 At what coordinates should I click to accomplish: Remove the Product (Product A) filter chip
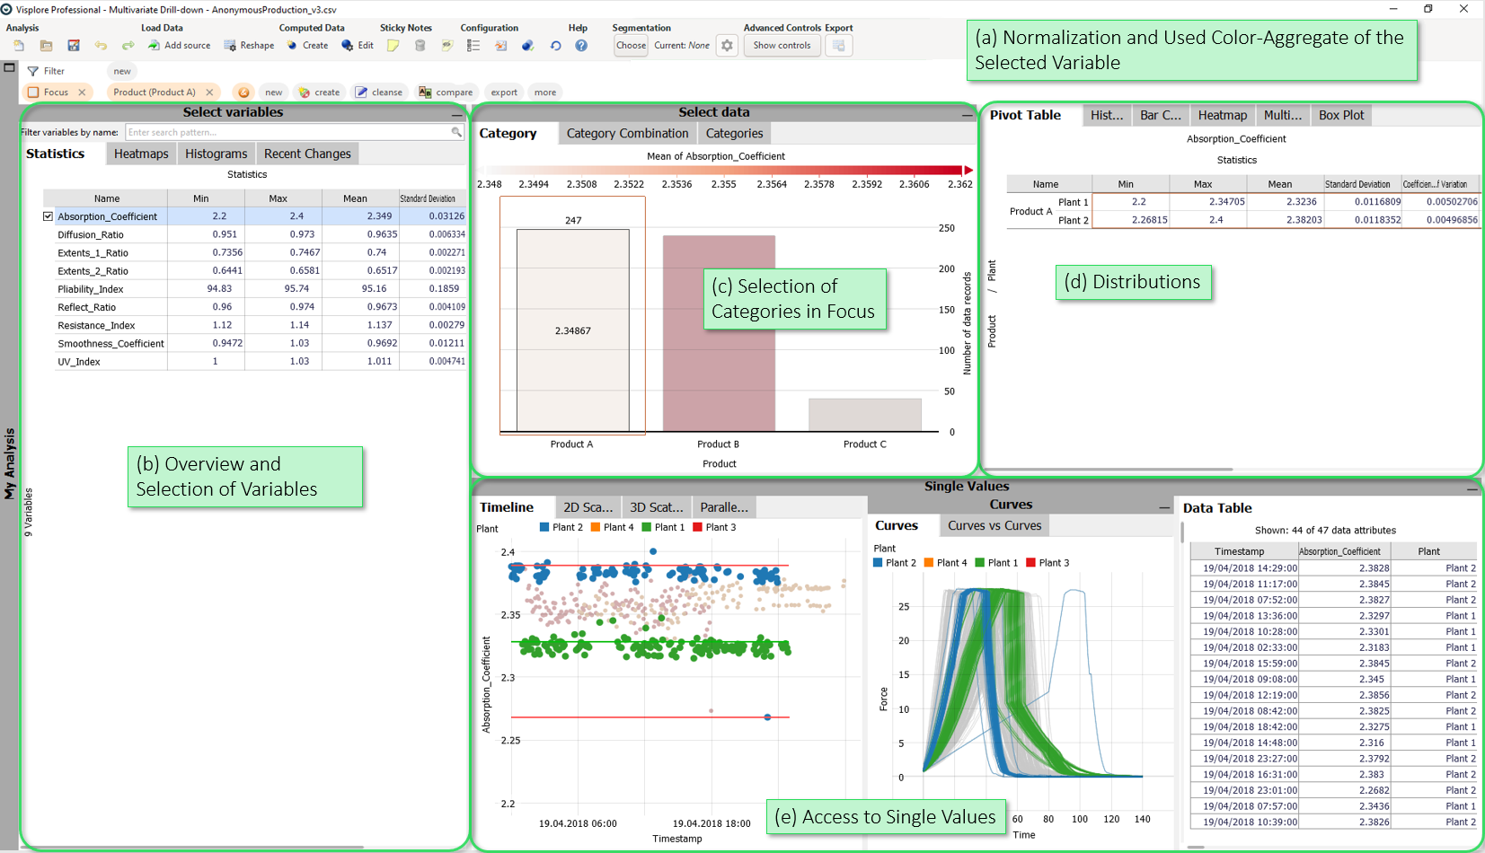pos(209,92)
